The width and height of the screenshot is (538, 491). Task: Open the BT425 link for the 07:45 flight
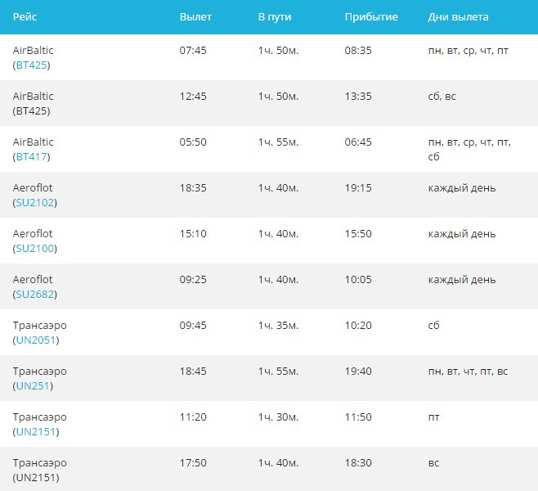tap(33, 65)
